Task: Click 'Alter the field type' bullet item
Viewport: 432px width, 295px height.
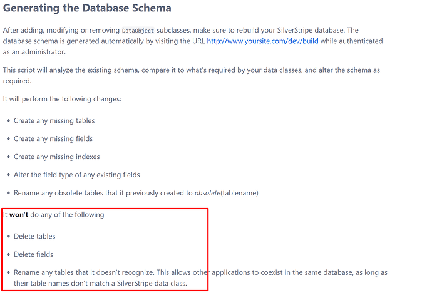Action: 76,175
